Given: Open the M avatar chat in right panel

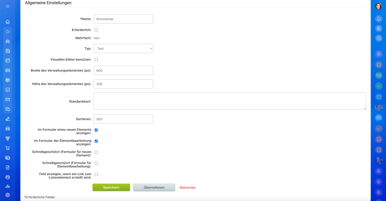Looking at the screenshot, I should click(x=379, y=86).
